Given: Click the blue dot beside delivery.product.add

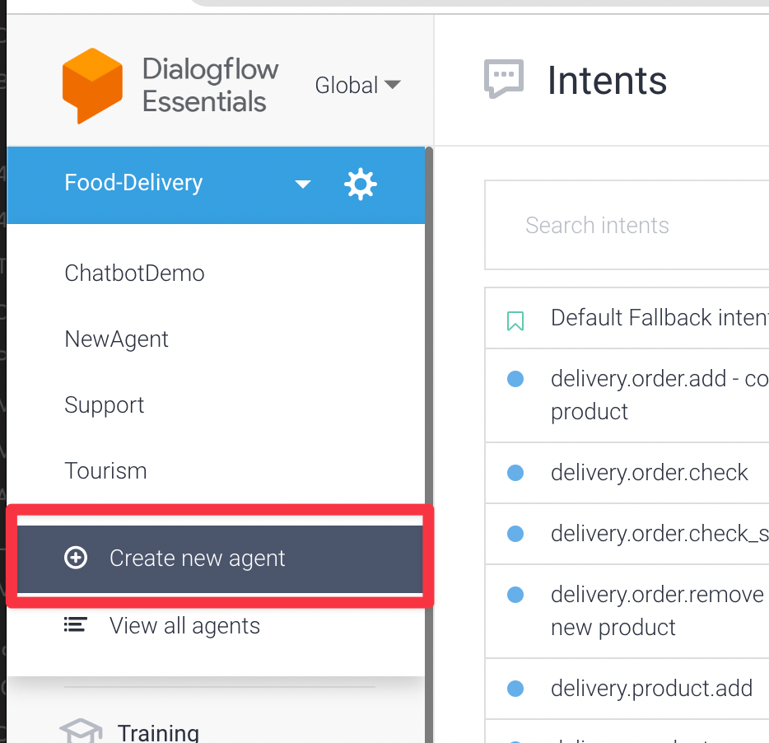Looking at the screenshot, I should click(x=515, y=688).
